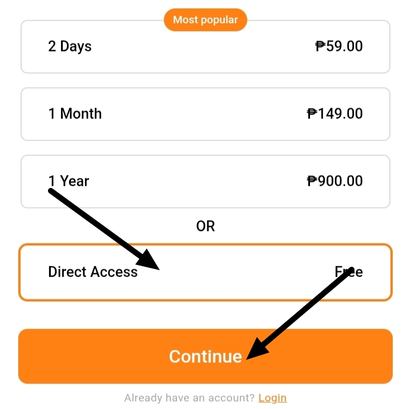This screenshot has height=409, width=411.
Task: Choose the 1 Month subscription plan
Action: click(205, 114)
